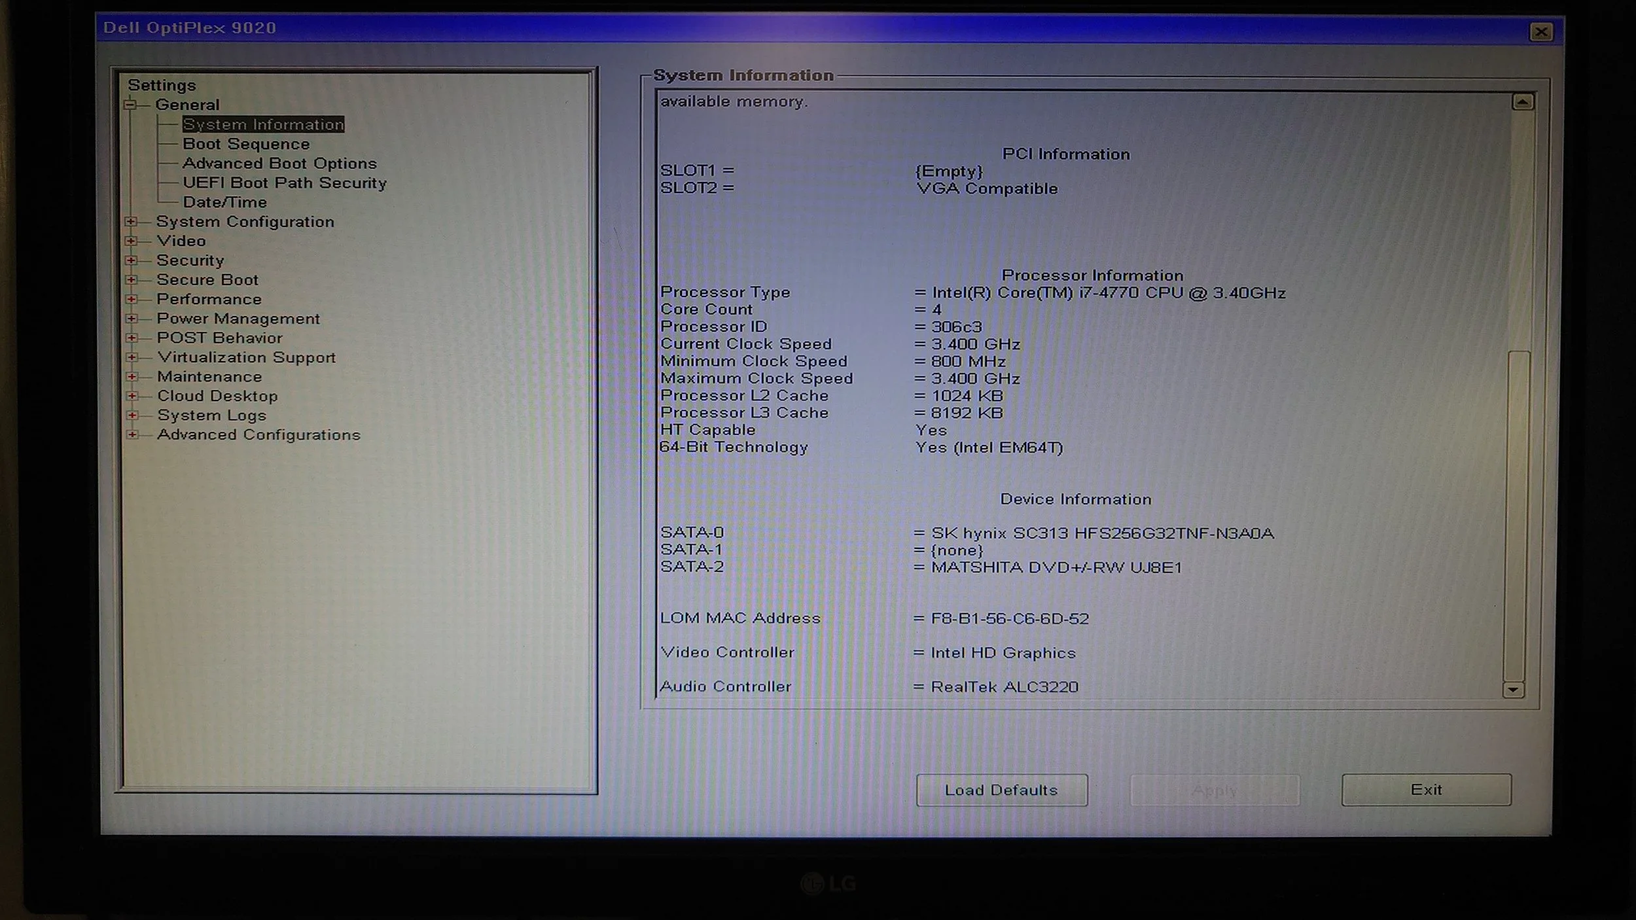Expand the Video settings node

(x=131, y=241)
